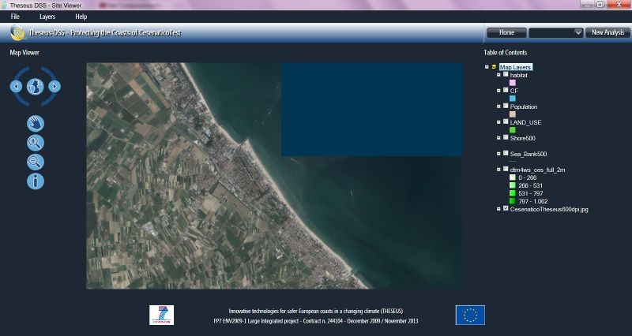The height and width of the screenshot is (336, 632).
Task: Click the globe full extent icon
Action: [35, 86]
